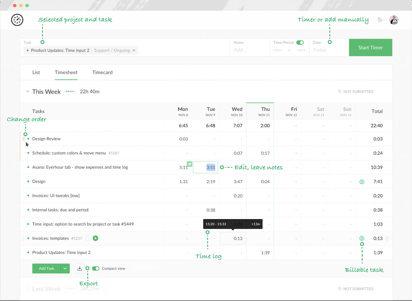The image size is (412, 301).
Task: Click the yellow note marker on Asana entry
Action: pyautogui.click(x=189, y=164)
